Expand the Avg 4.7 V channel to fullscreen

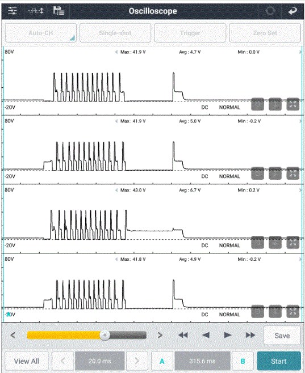click(293, 104)
